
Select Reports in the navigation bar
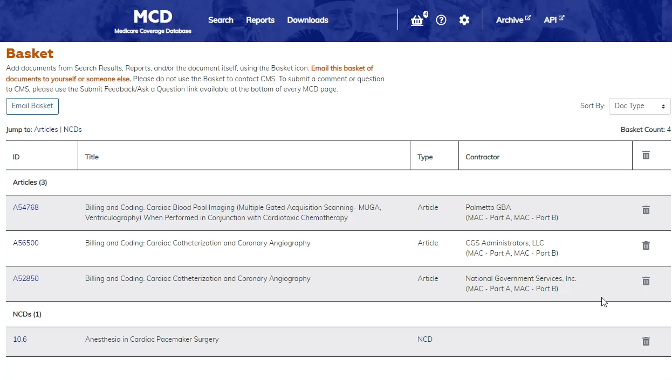[x=260, y=20]
